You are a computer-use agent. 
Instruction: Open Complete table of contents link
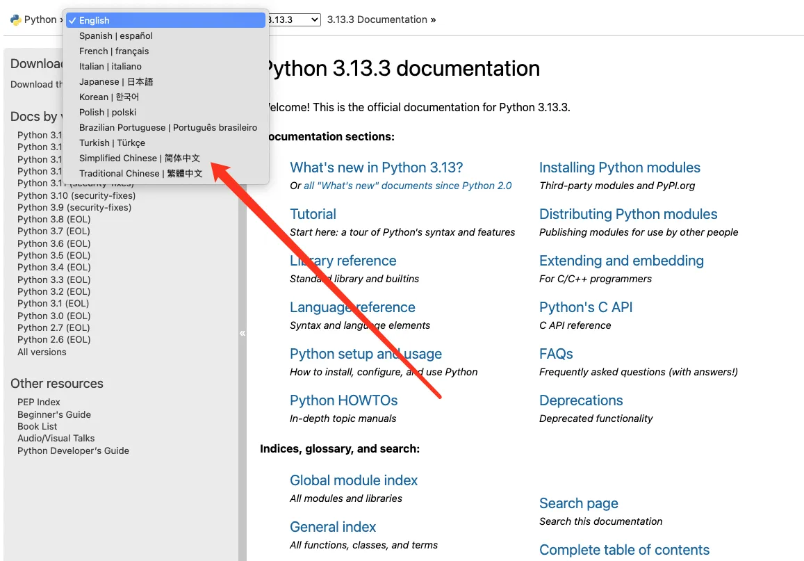(x=624, y=551)
